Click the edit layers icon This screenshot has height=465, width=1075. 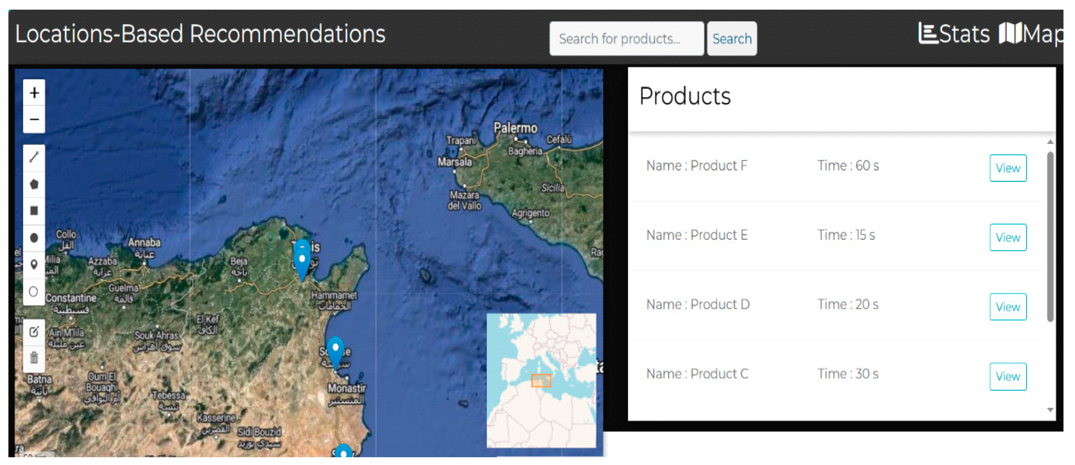[x=34, y=332]
